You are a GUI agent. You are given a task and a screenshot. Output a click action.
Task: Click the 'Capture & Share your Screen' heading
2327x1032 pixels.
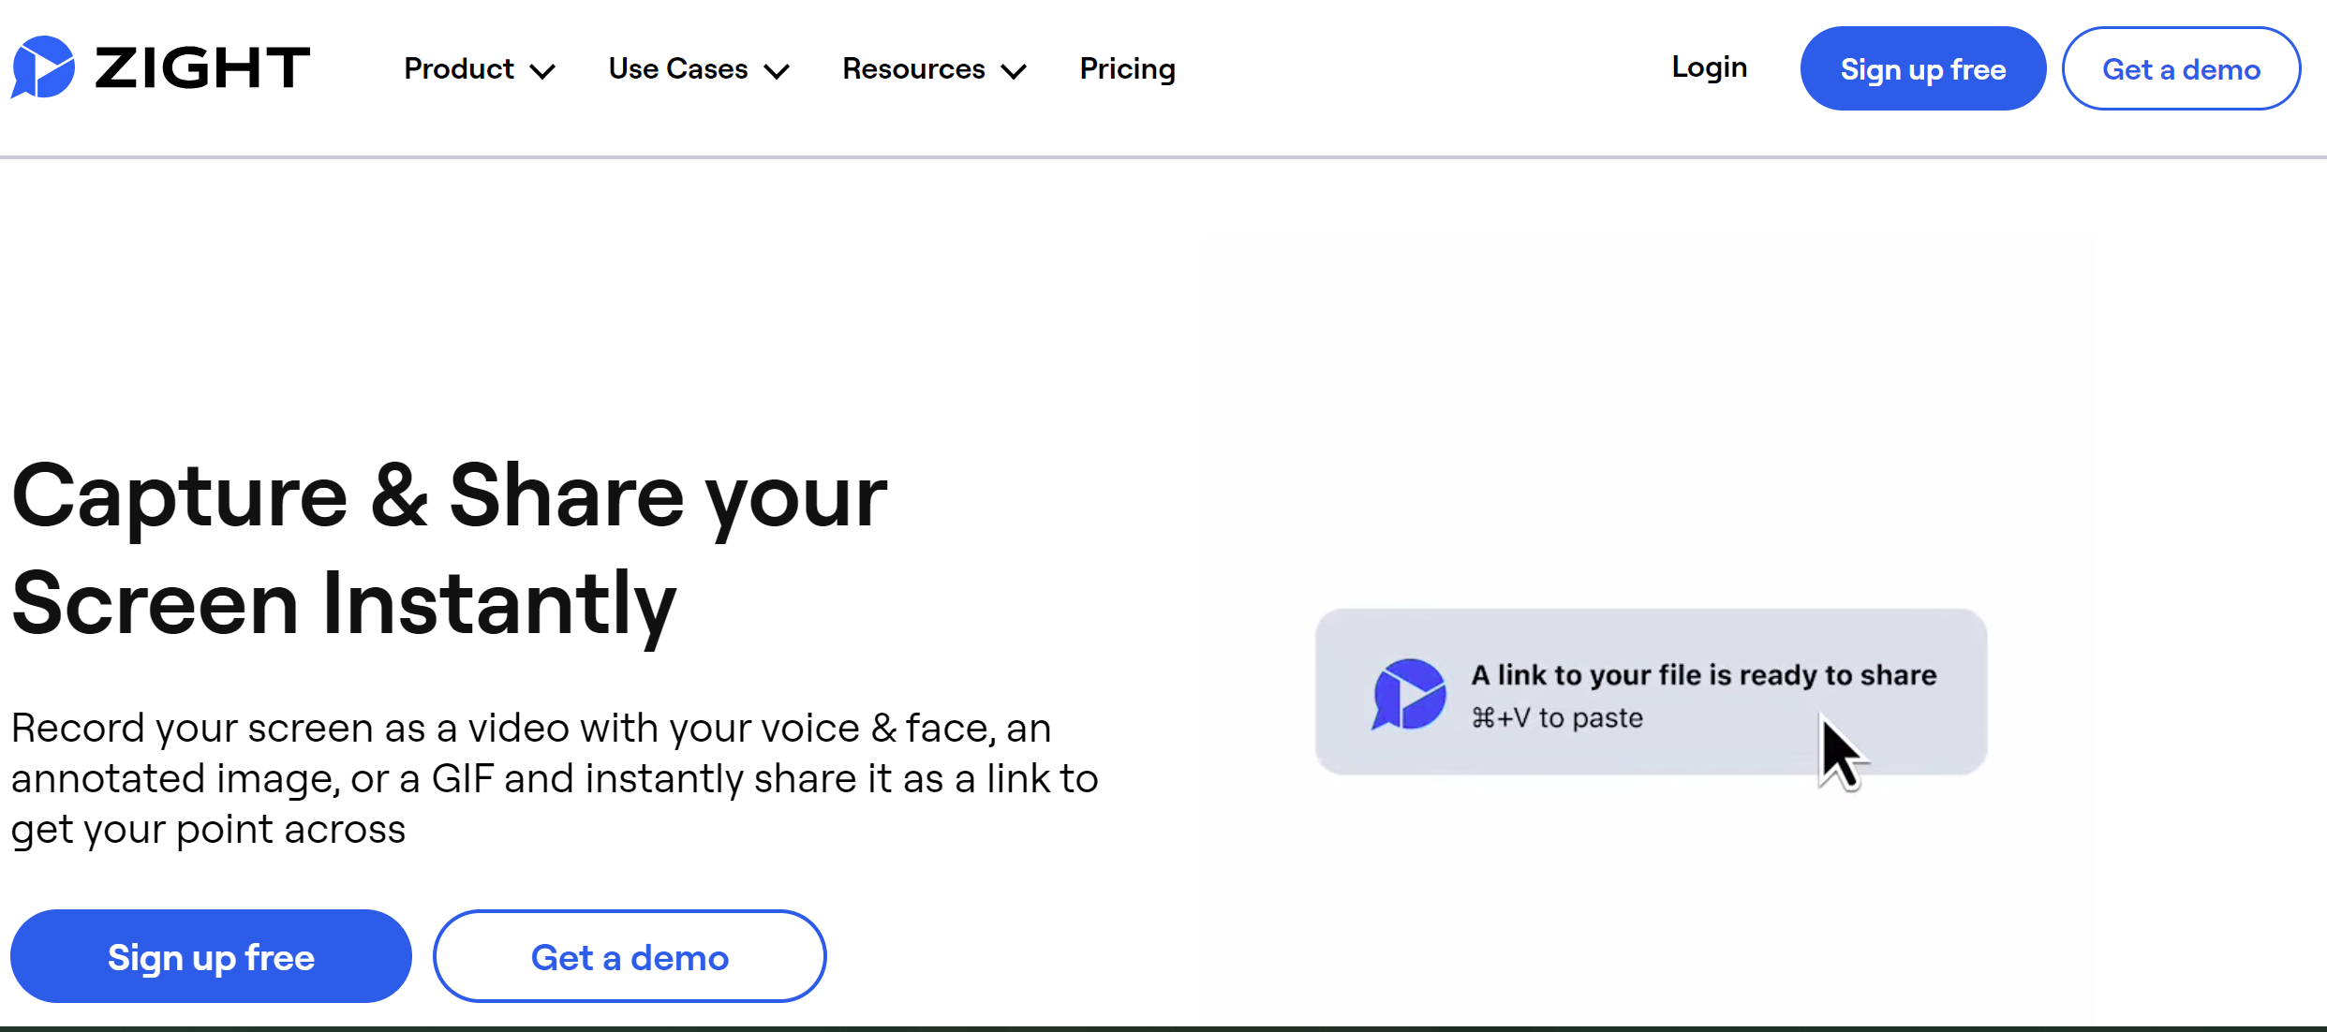449,550
